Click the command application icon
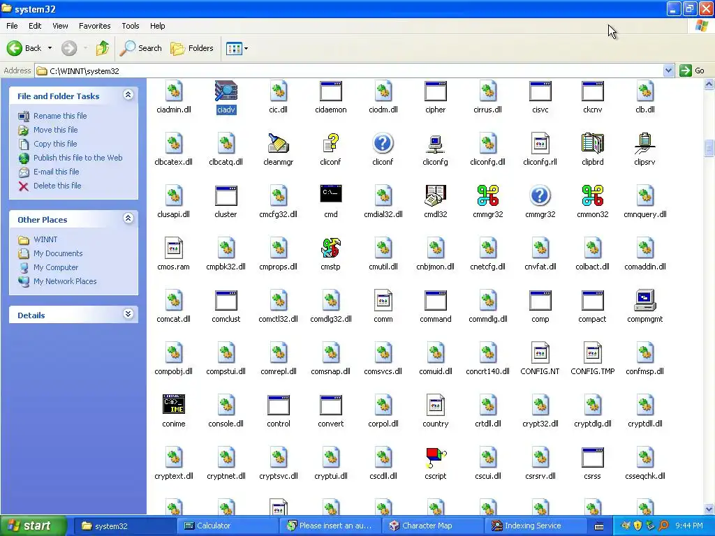The width and height of the screenshot is (715, 536). point(436,301)
